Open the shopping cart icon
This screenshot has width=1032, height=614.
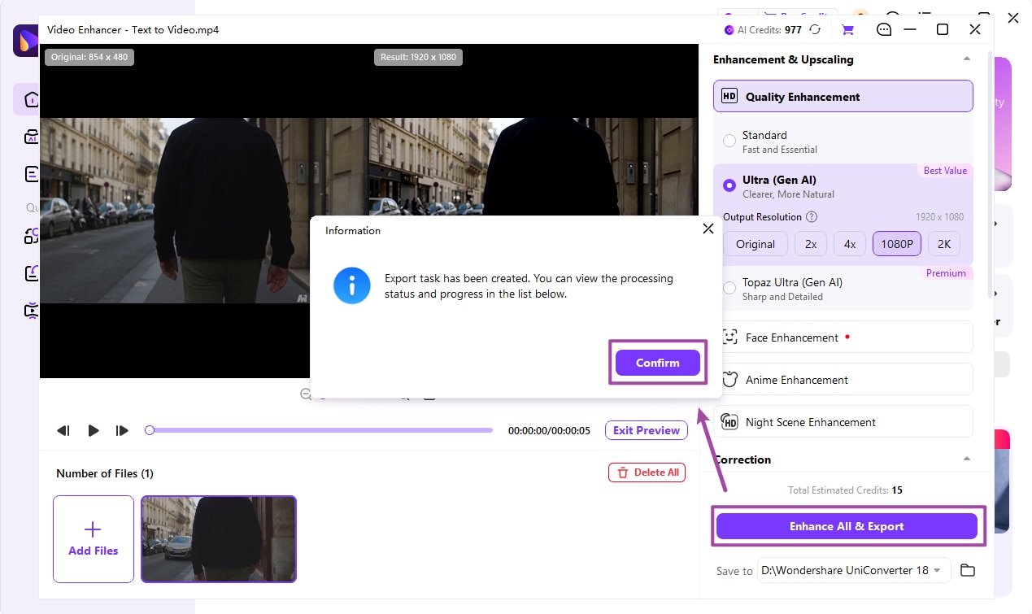click(847, 29)
